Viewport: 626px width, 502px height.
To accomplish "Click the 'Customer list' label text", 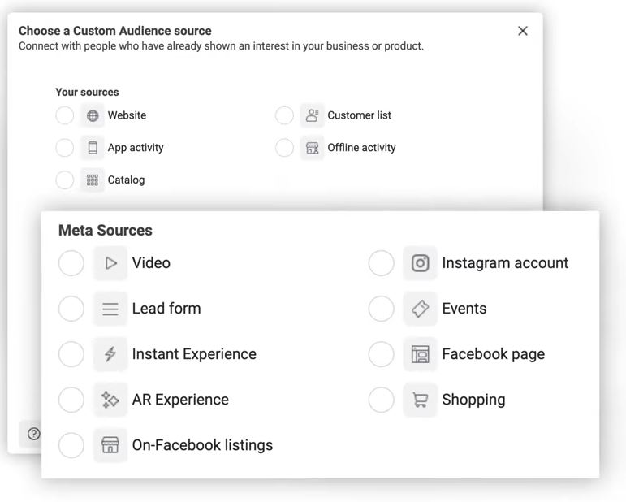I will point(360,115).
